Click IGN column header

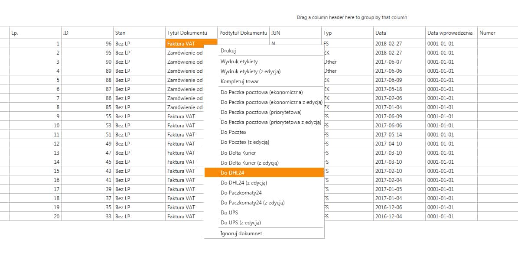[295, 32]
